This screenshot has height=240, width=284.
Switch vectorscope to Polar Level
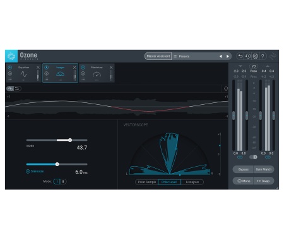tap(169, 182)
